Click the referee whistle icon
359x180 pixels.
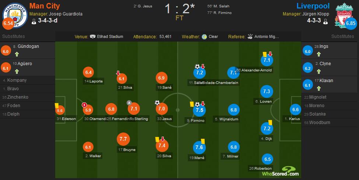pyautogui.click(x=250, y=37)
